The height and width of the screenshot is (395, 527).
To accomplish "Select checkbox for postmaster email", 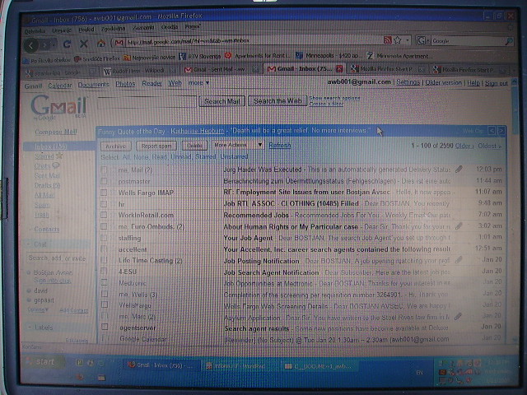I will (104, 181).
